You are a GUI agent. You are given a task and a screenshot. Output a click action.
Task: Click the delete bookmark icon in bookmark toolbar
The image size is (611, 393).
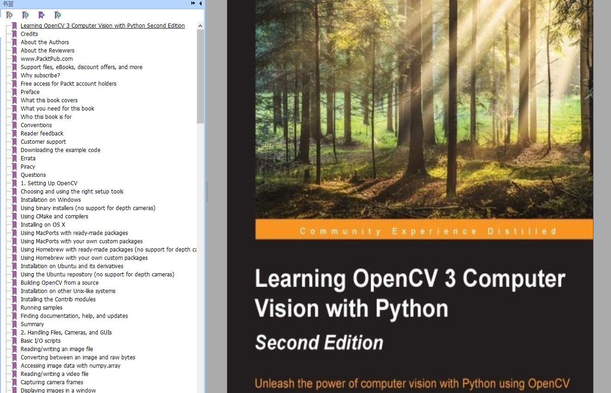pos(9,15)
